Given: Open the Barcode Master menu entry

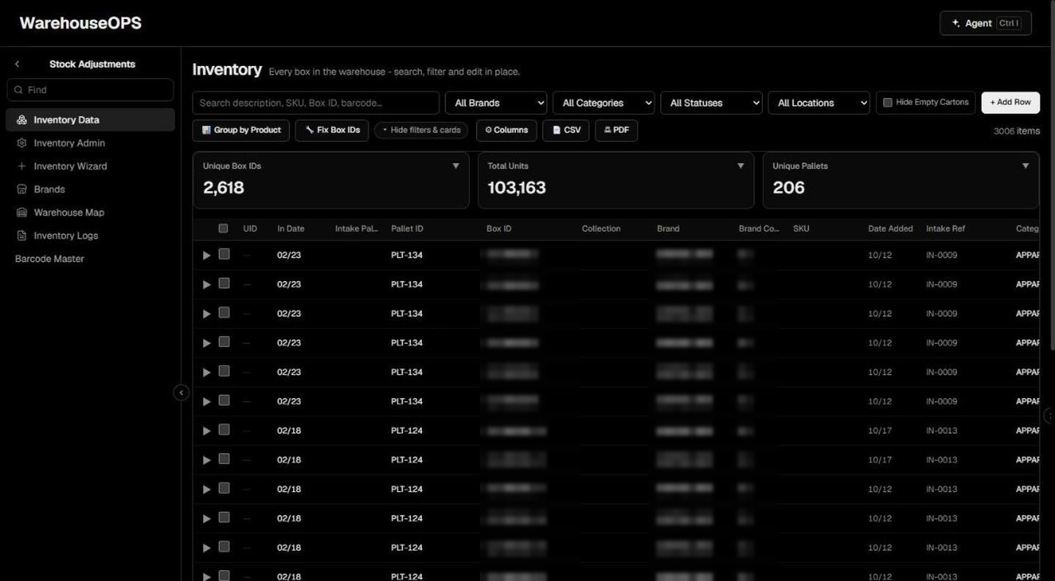Looking at the screenshot, I should tap(50, 259).
